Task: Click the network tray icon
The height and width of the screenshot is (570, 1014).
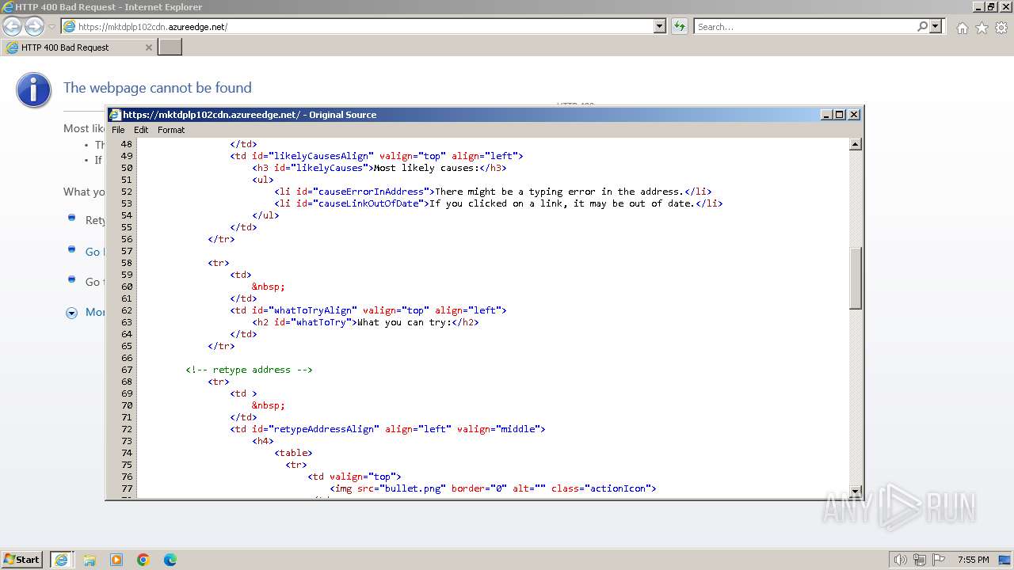Action: (x=919, y=560)
